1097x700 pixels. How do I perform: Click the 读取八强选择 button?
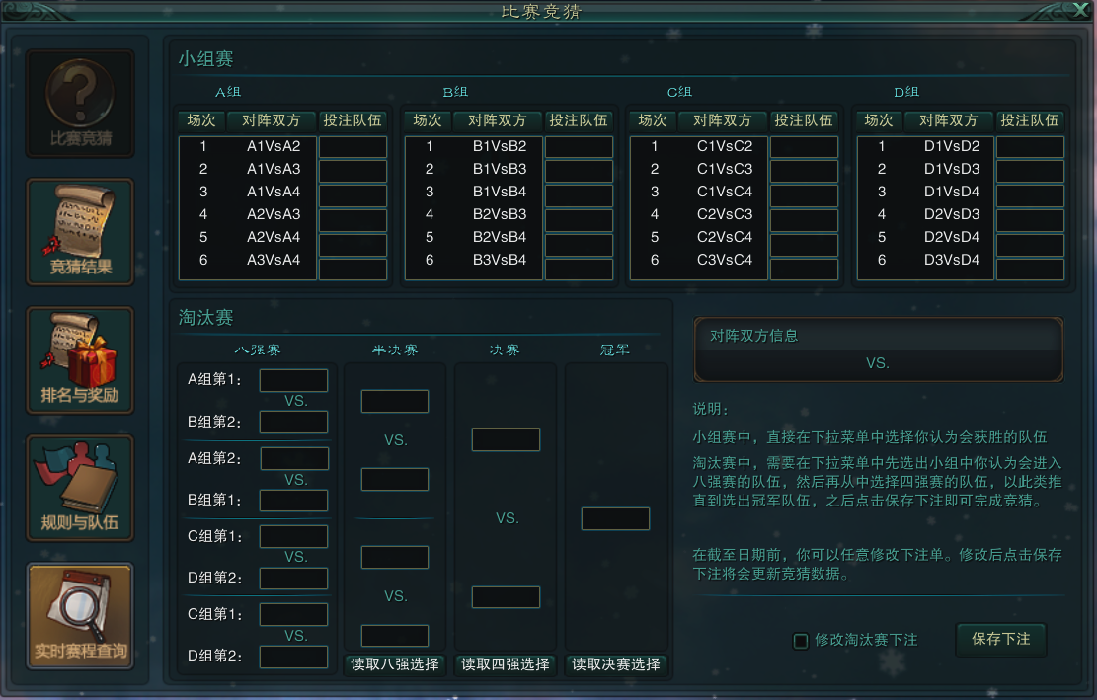[x=395, y=664]
